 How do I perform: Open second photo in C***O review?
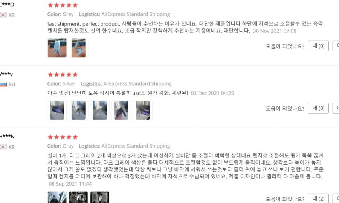pos(78,48)
